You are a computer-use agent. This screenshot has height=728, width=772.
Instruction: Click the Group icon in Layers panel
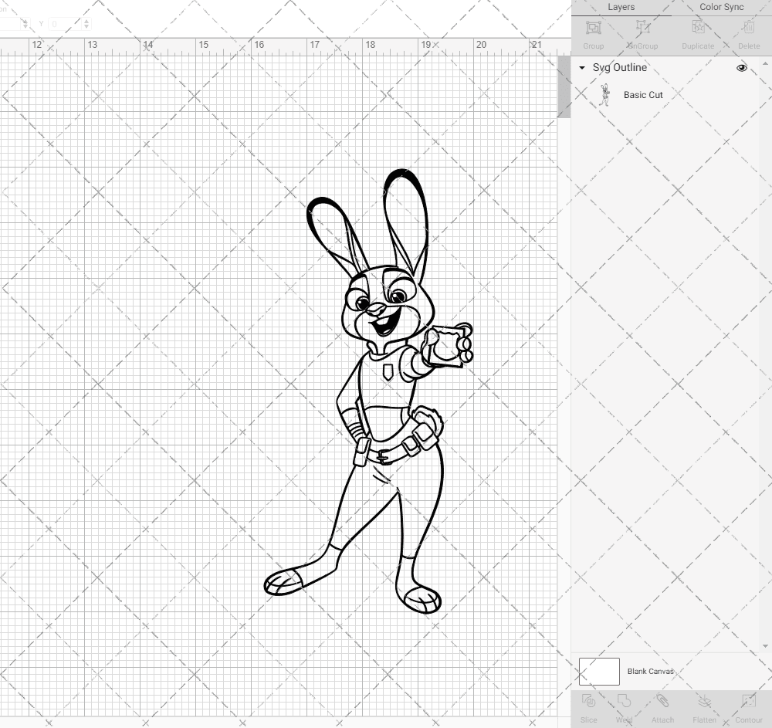(x=593, y=28)
